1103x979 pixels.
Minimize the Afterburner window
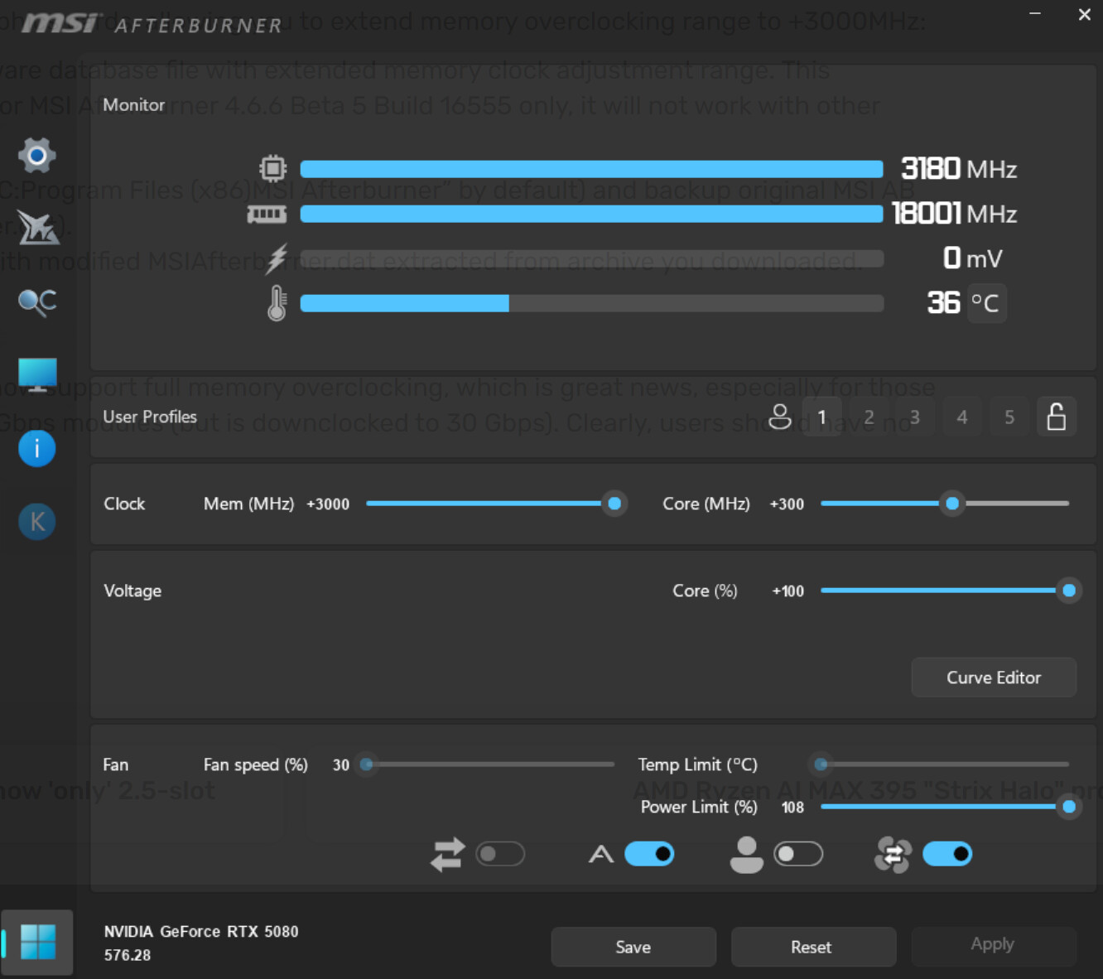tap(1035, 14)
